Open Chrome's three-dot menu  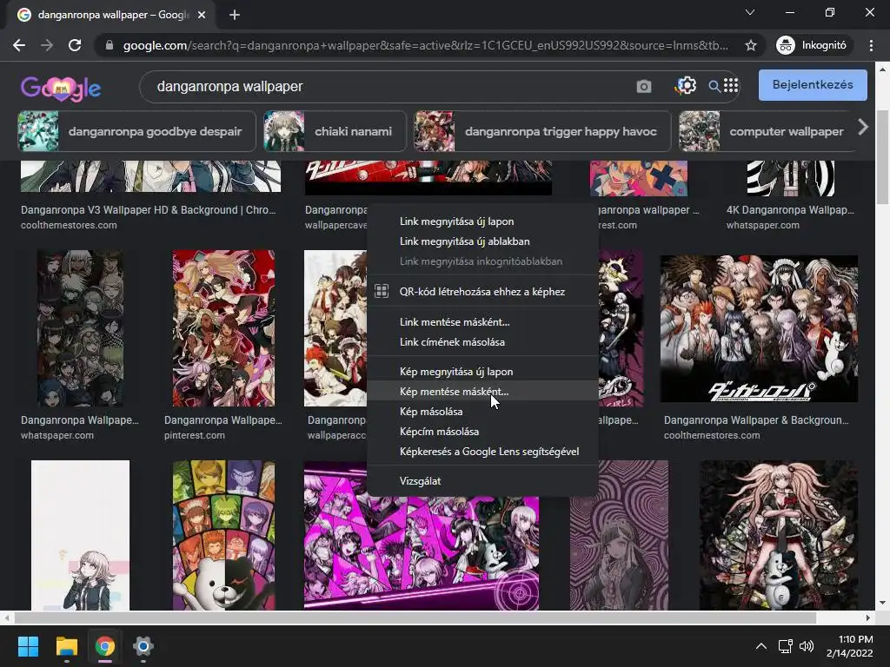tap(871, 45)
